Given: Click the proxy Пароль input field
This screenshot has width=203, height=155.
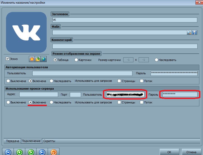Looking at the screenshot, I should coord(180,95).
